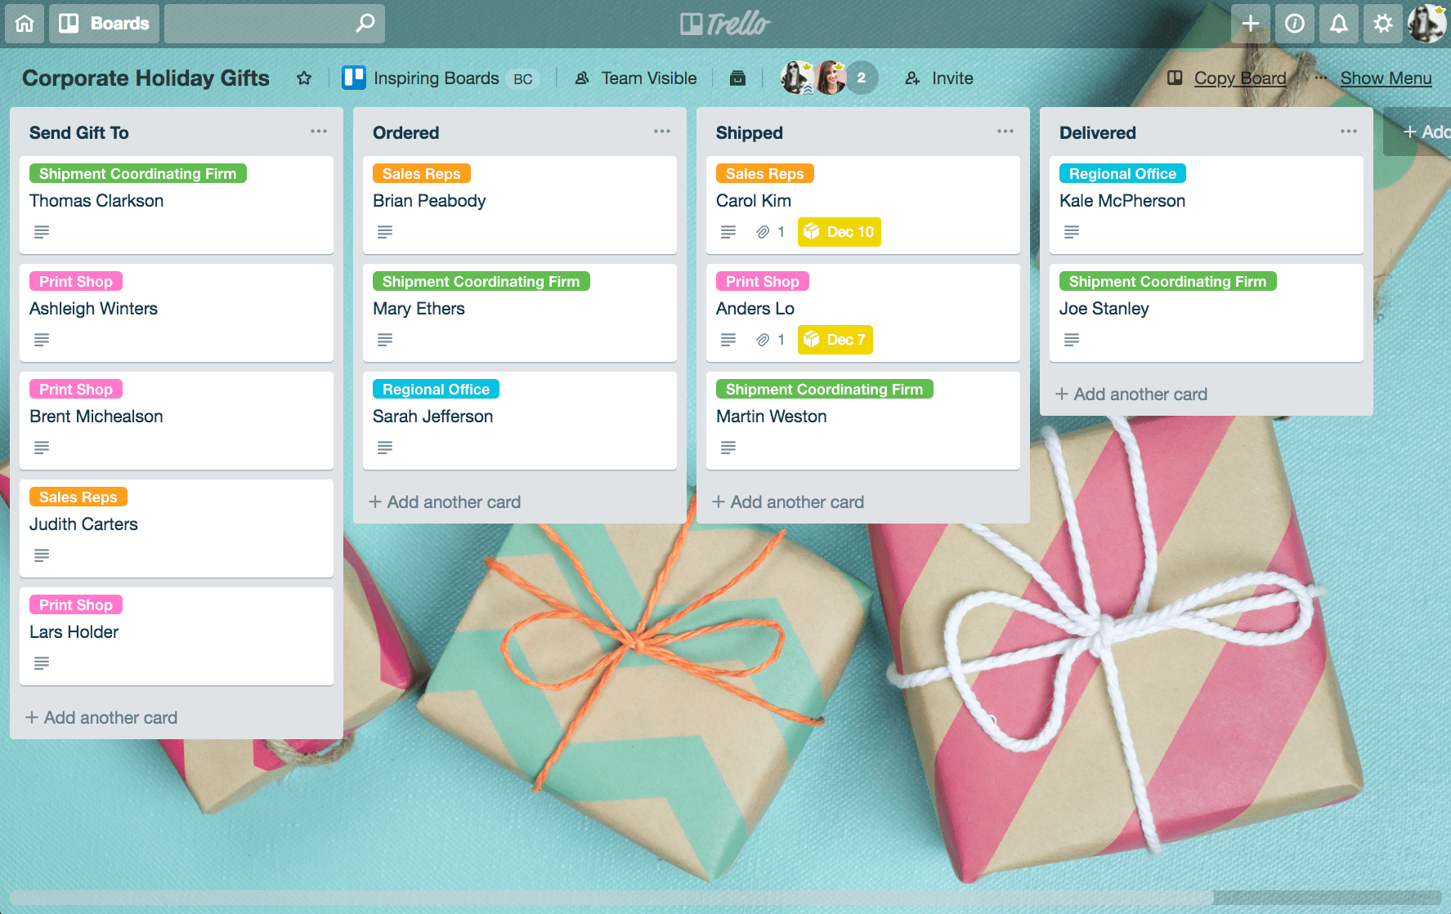Toggle the Dec 10 due date on Carol Kim
1451x914 pixels.
click(x=839, y=232)
